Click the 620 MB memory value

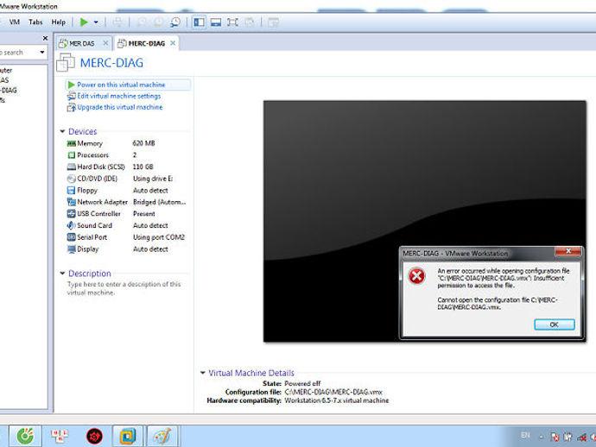point(143,143)
